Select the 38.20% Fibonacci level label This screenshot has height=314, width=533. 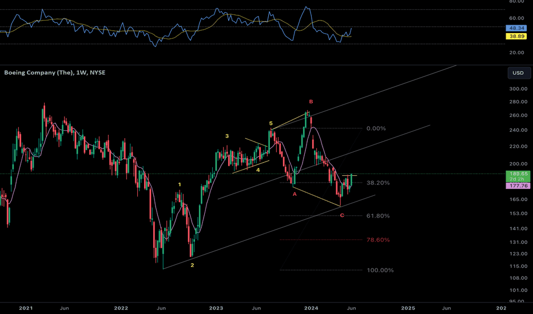tap(378, 183)
